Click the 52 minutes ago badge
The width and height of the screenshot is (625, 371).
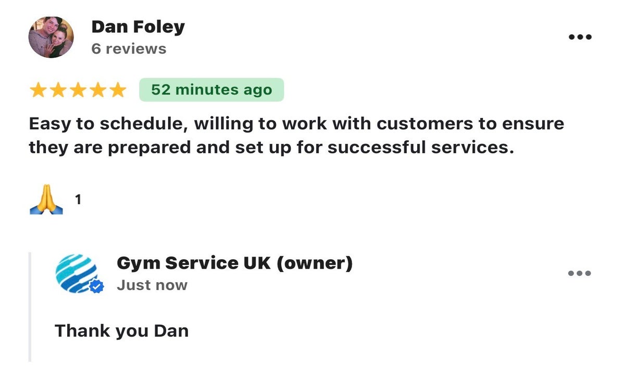[211, 90]
